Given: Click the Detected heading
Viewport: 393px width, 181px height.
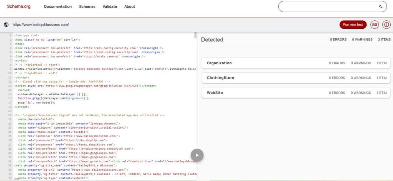Looking at the screenshot, I should tap(212, 39).
